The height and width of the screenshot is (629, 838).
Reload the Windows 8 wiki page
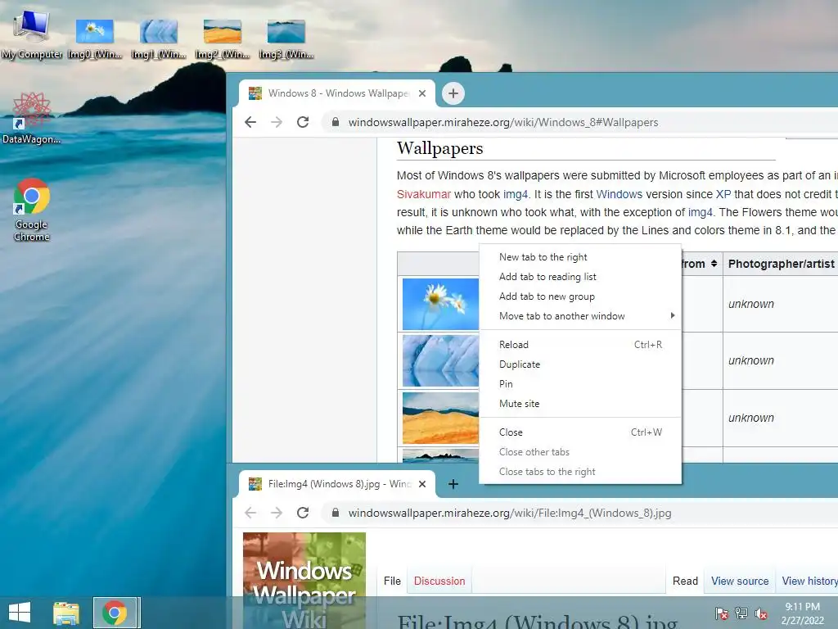tap(303, 122)
